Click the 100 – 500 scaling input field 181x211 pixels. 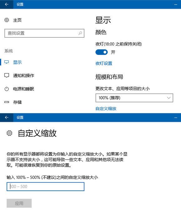(x=46, y=186)
